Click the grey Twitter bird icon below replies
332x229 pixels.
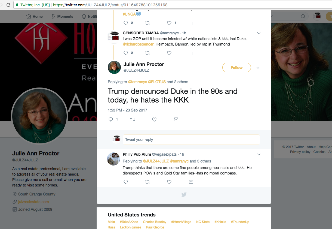[184, 195]
